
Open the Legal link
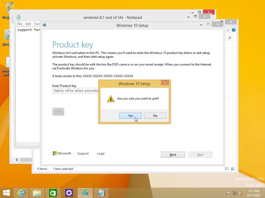tap(101, 154)
